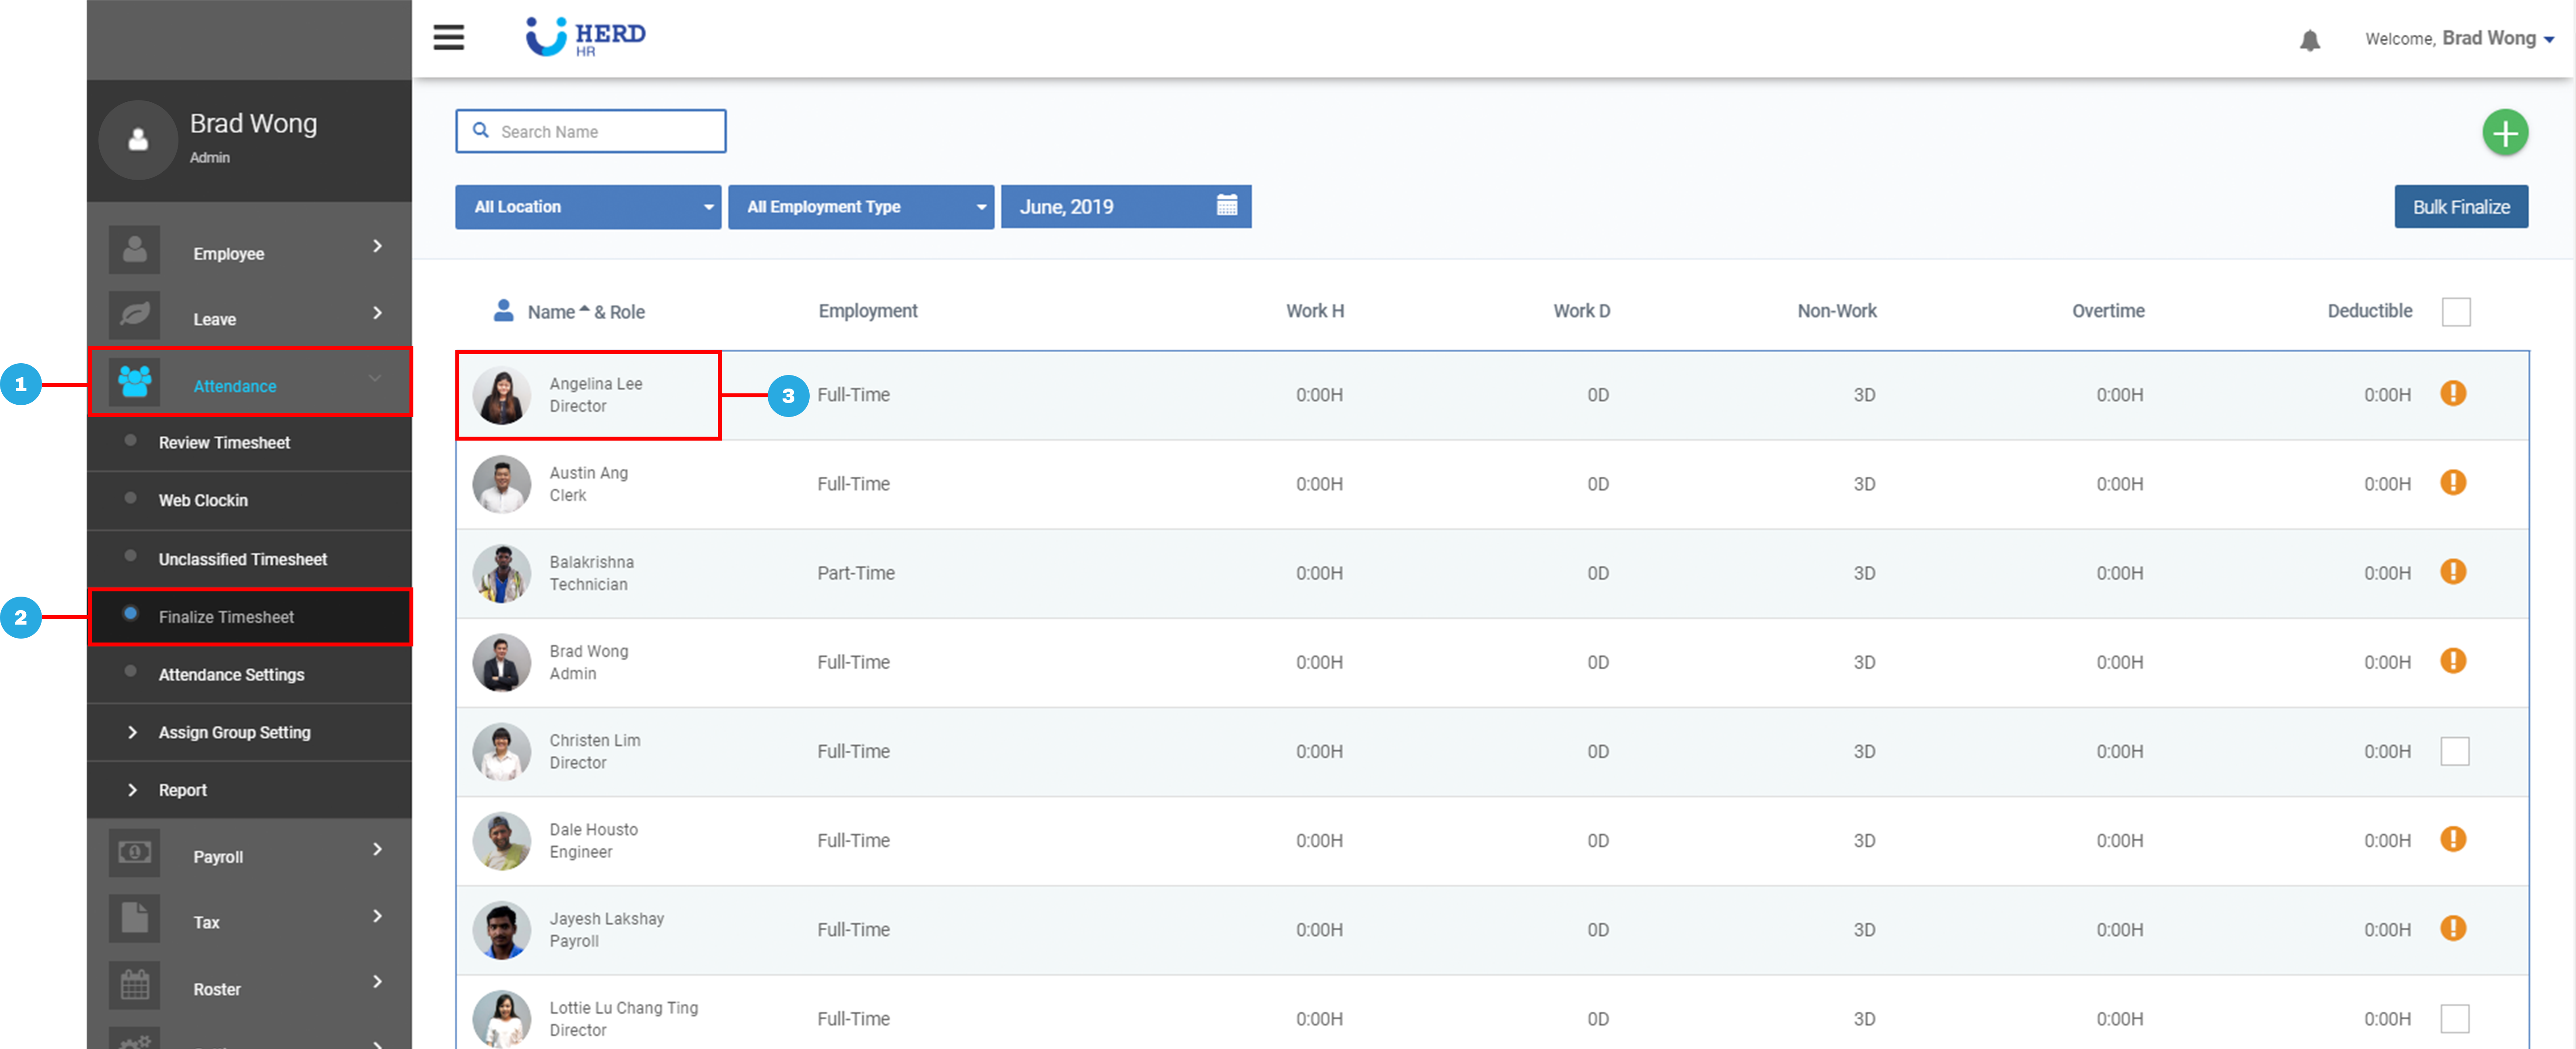Click the Leave leaf icon in sidebar
This screenshot has width=2576, height=1049.
[135, 316]
